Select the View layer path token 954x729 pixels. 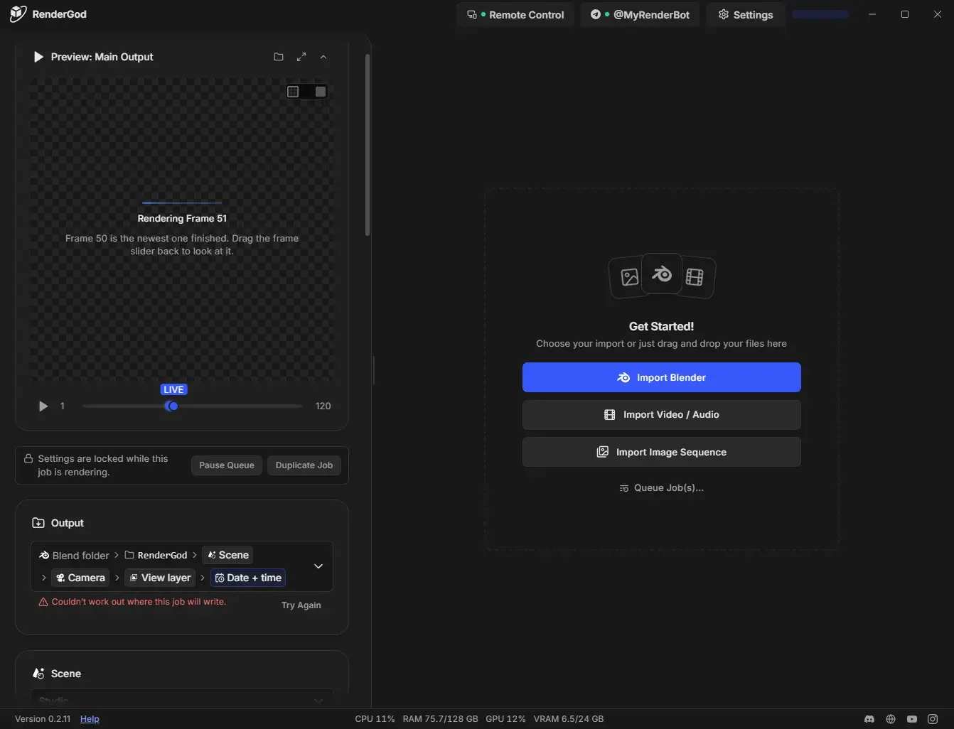pos(160,578)
